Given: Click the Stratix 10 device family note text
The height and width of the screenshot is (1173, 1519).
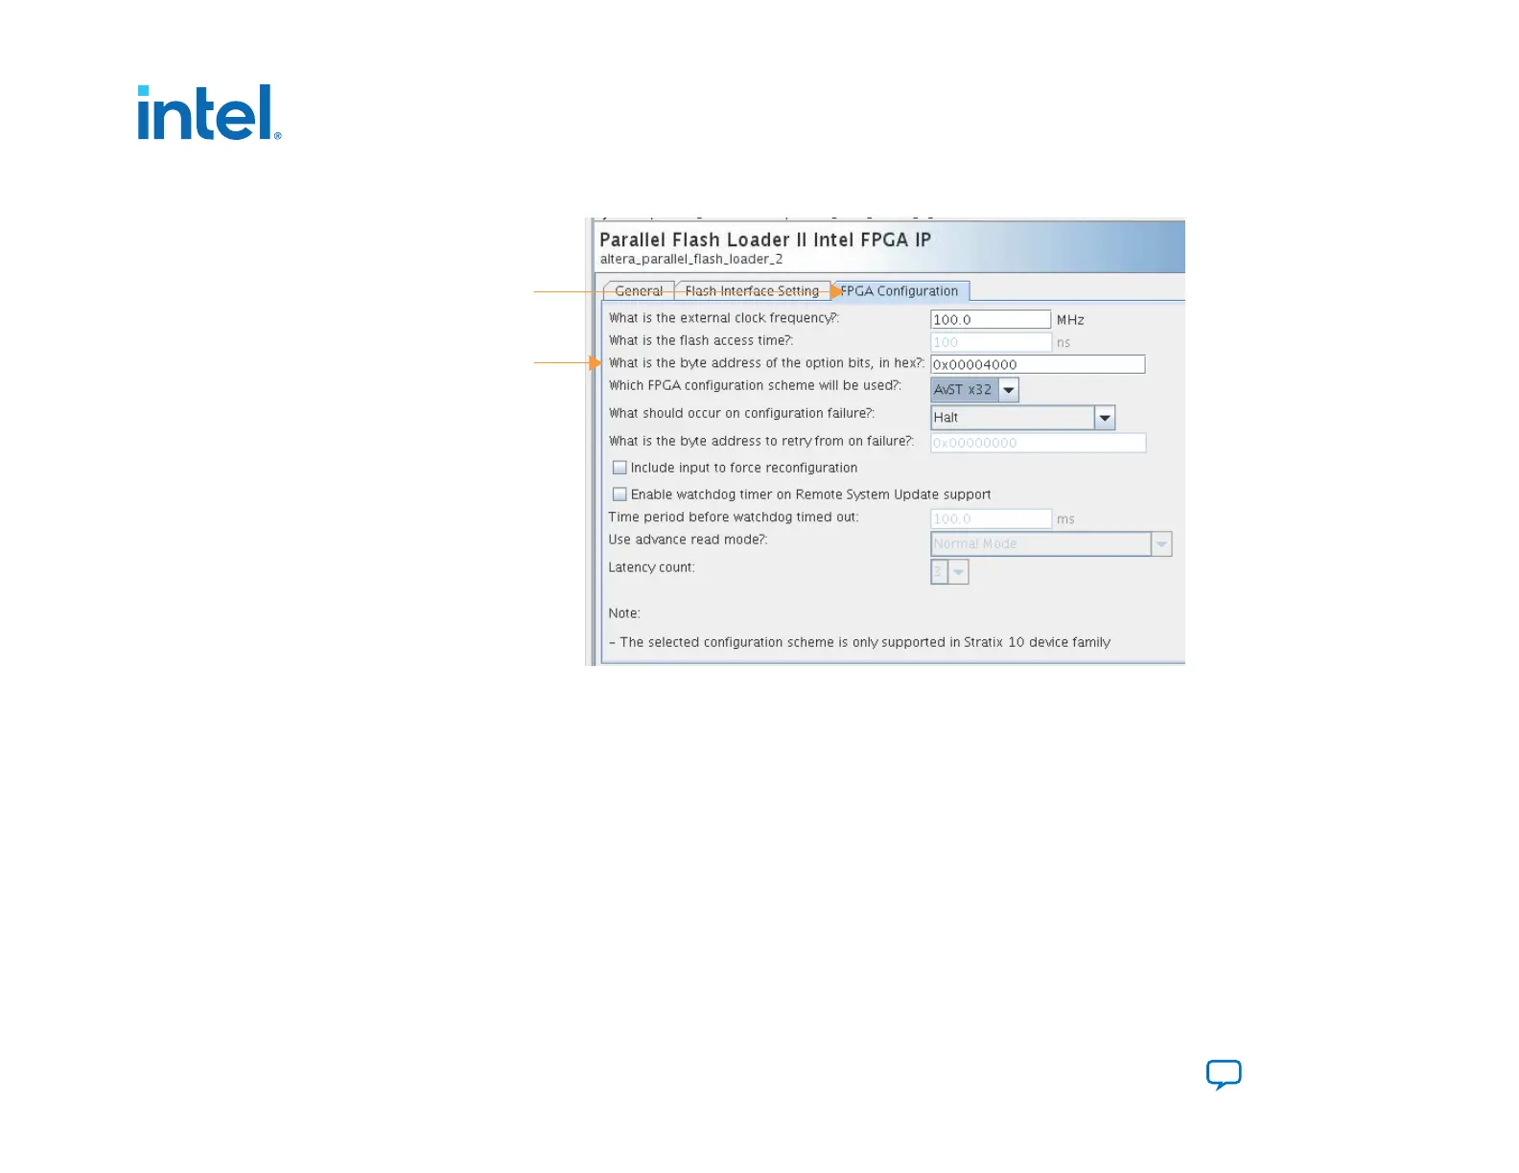Looking at the screenshot, I should tap(859, 643).
